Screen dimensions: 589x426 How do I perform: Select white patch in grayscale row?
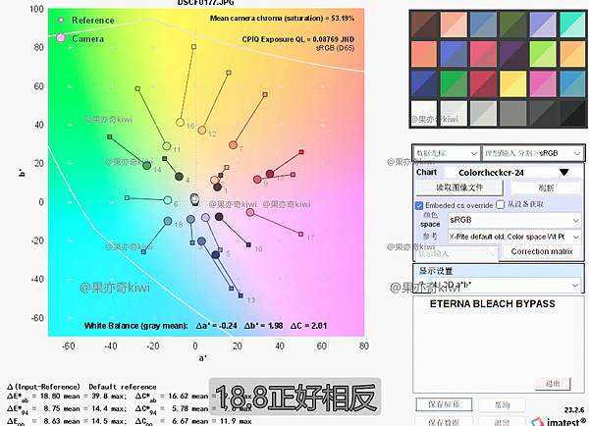click(x=424, y=113)
